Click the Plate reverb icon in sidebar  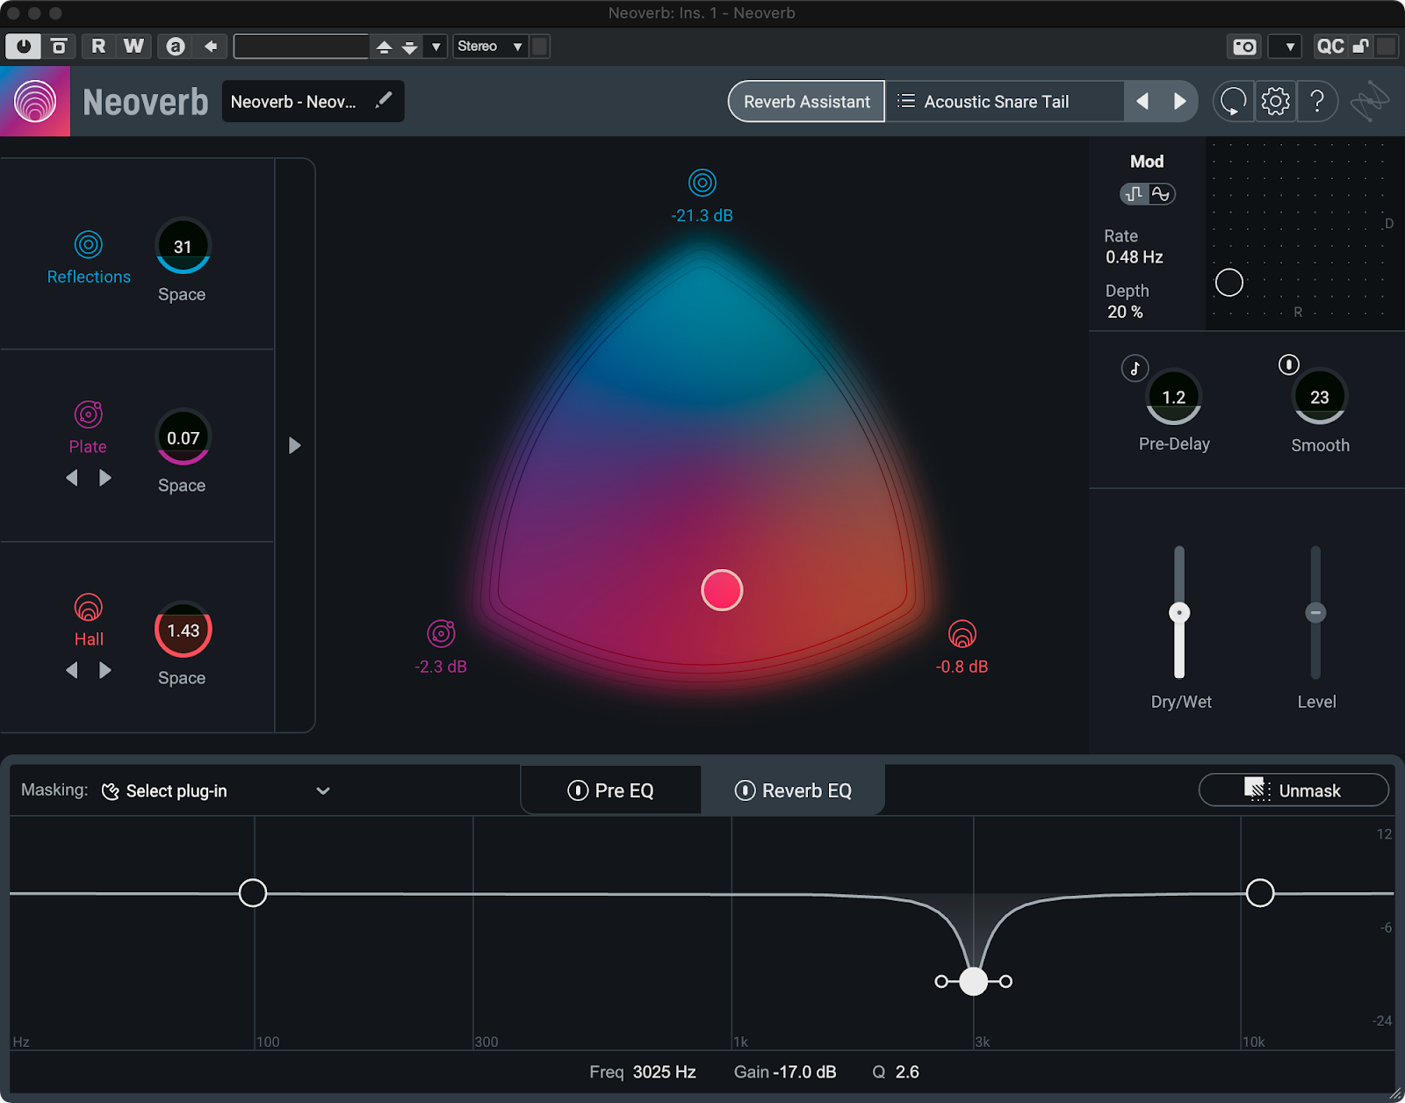89,414
